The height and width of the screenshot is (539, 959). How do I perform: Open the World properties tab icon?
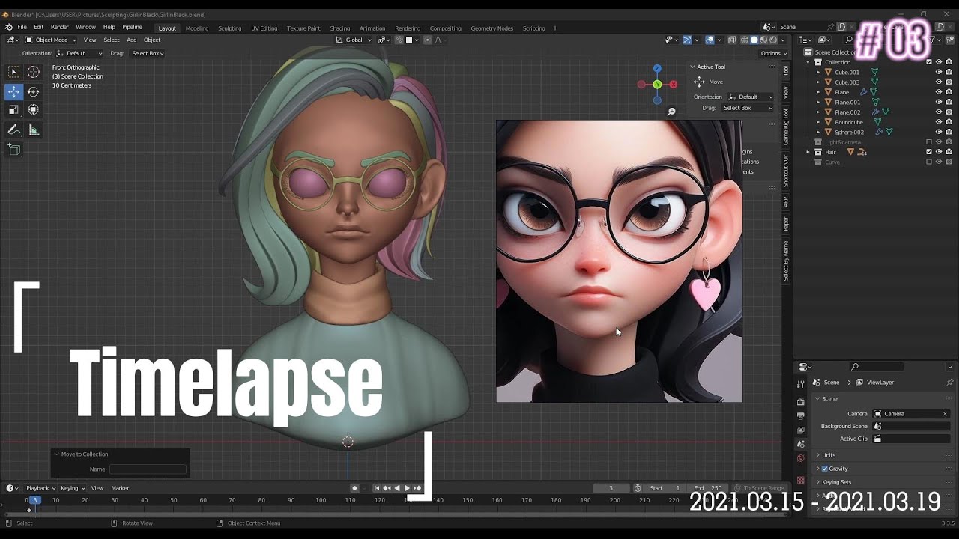point(801,458)
